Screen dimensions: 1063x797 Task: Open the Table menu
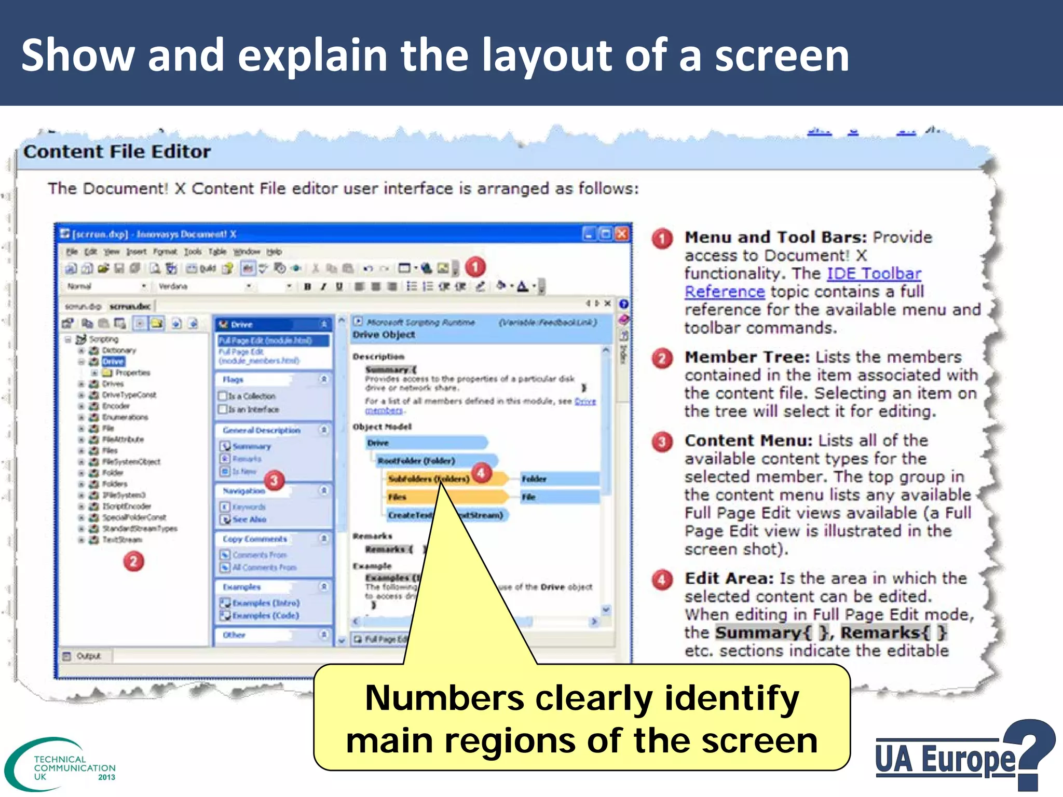(x=217, y=252)
